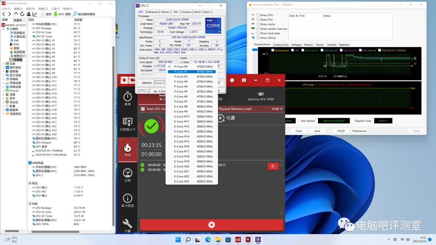Screen dimensions: 436x245
Task: Click the Save button in Stability Test
Action: [317, 131]
